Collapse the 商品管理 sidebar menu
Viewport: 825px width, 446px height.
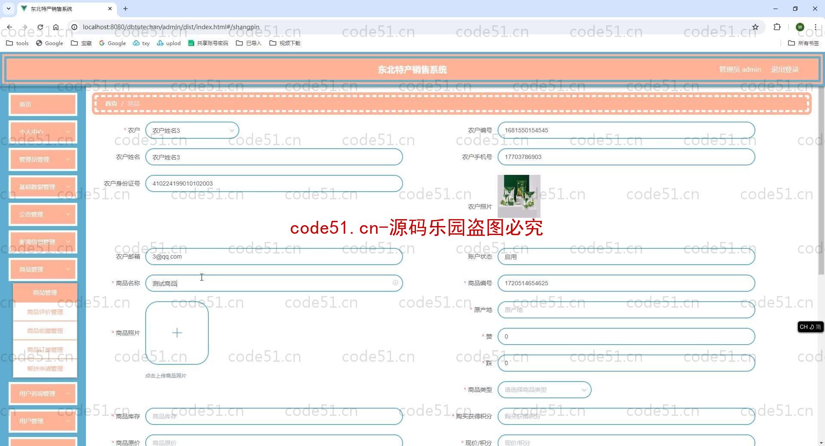[43, 269]
